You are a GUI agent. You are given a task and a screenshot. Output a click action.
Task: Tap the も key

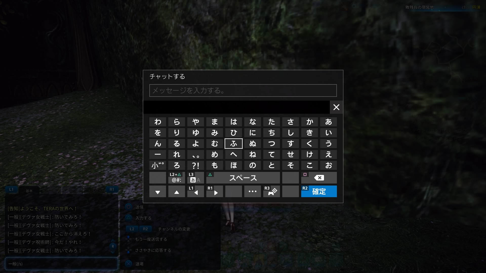(215, 165)
